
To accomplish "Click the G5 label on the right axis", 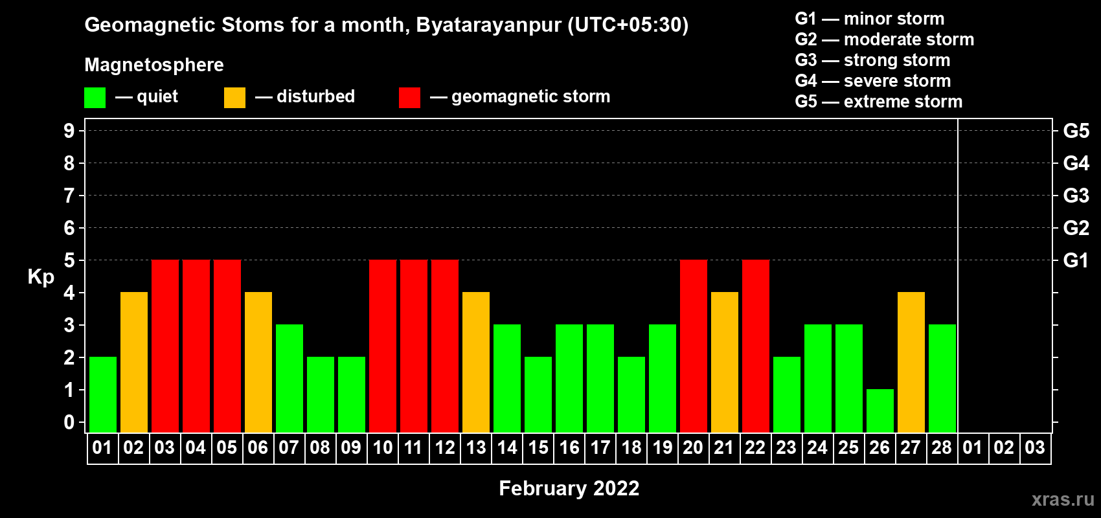I will click(1076, 131).
